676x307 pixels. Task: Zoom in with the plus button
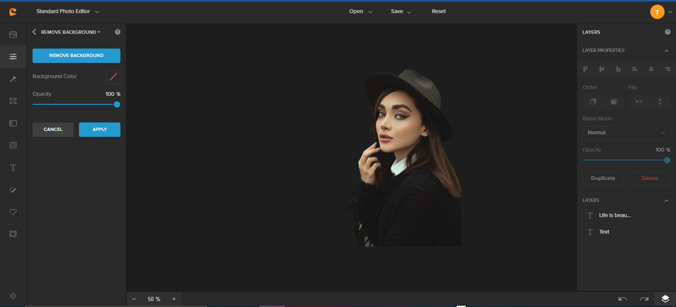tap(174, 299)
